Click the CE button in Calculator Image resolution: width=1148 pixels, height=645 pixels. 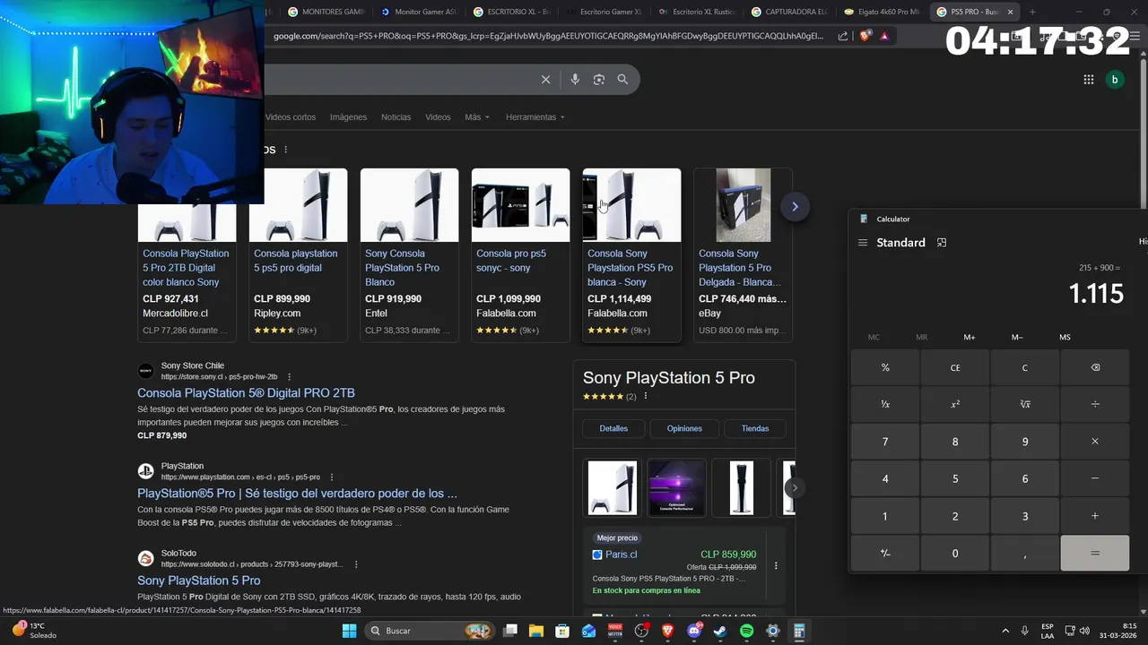[955, 367]
